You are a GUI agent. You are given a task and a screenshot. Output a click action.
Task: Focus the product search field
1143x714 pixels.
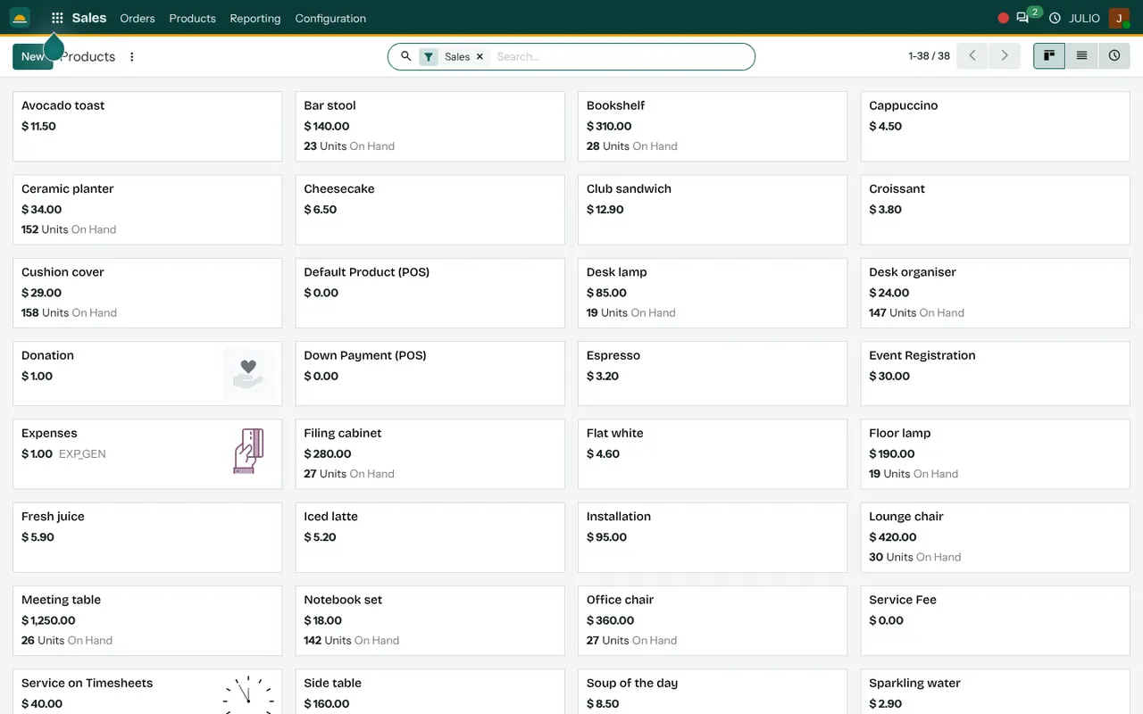coord(621,56)
